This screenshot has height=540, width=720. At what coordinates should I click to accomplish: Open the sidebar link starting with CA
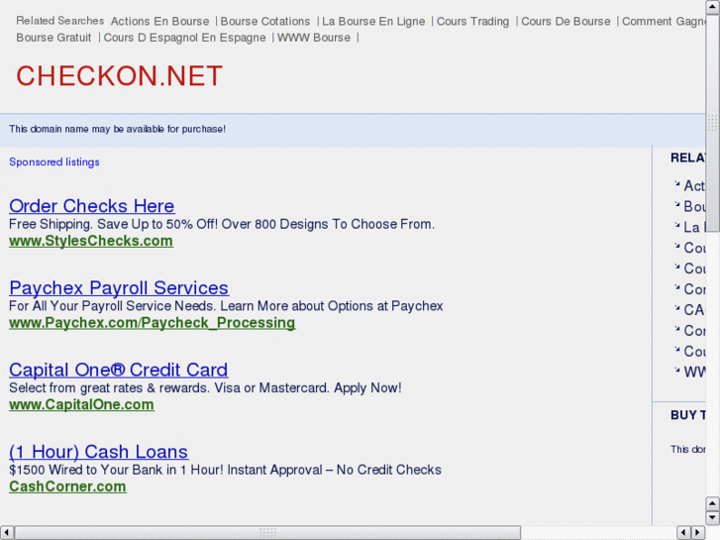click(694, 310)
